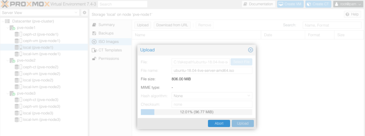365x136 pixels.
Task: Click the File name text field
Action: (212, 70)
